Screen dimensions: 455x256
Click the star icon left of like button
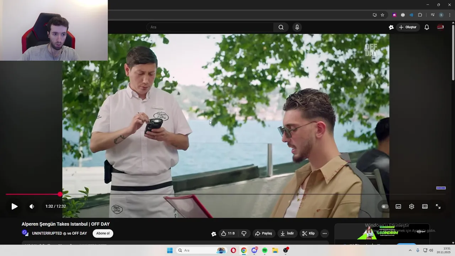pyautogui.click(x=214, y=234)
